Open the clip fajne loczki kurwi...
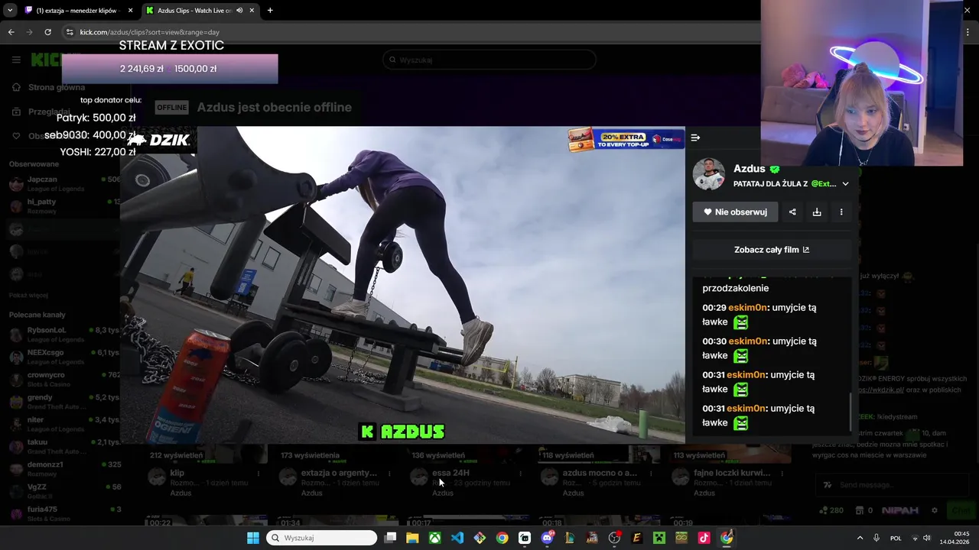The height and width of the screenshot is (550, 979). point(732,473)
